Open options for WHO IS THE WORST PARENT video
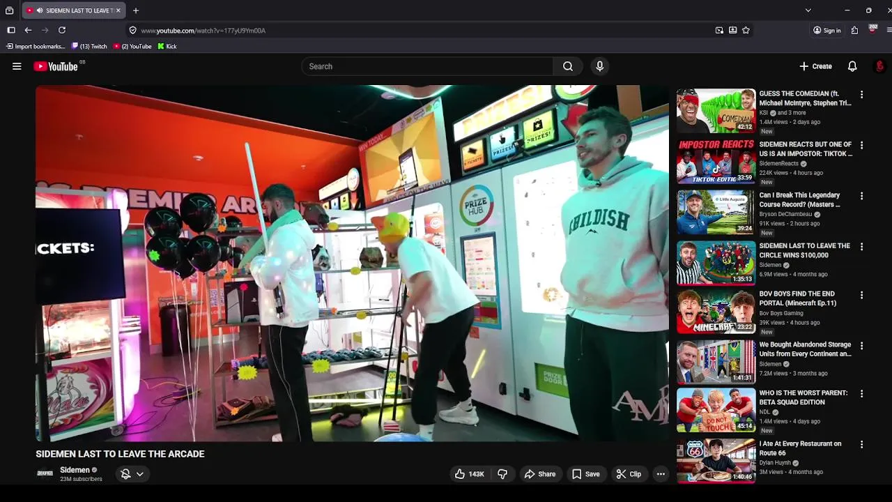Image resolution: width=892 pixels, height=502 pixels. tap(861, 394)
